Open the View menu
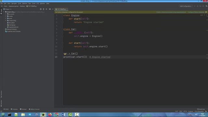Viewport: 208px width, 117px height. coord(9,4)
